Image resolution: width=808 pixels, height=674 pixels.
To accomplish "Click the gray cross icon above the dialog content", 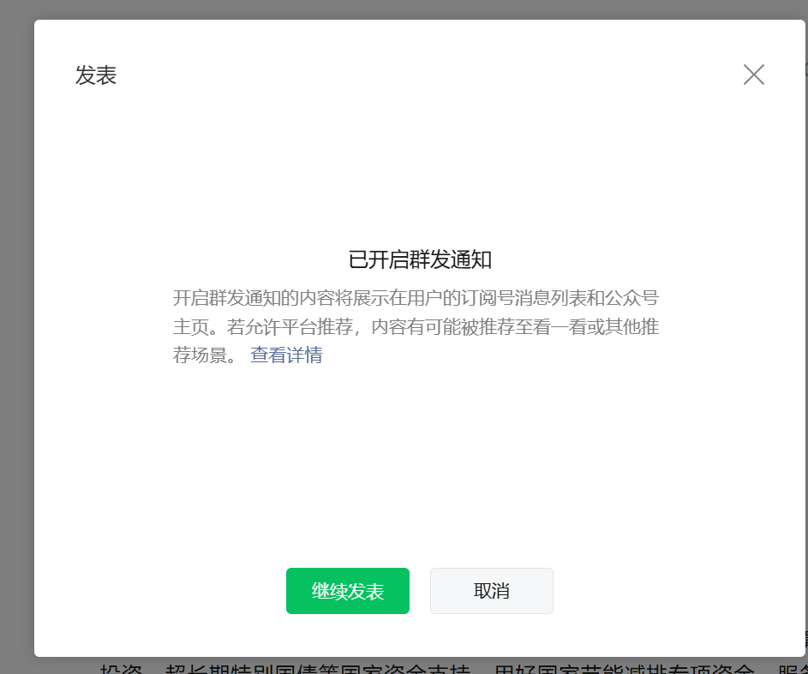I will tap(753, 75).
